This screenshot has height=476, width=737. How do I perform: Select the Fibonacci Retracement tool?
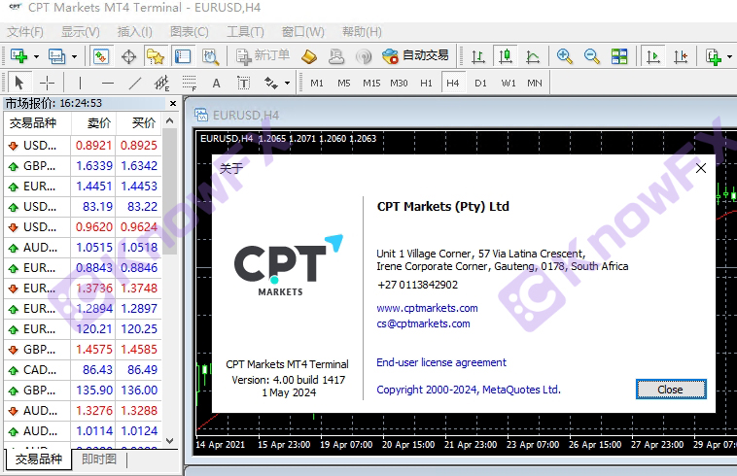click(x=189, y=84)
